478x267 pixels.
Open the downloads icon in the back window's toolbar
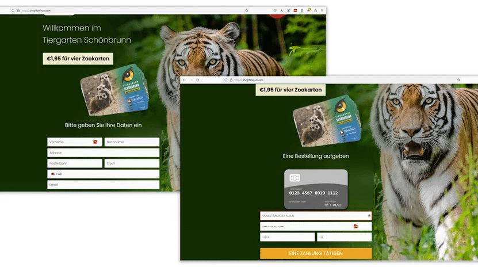point(282,10)
